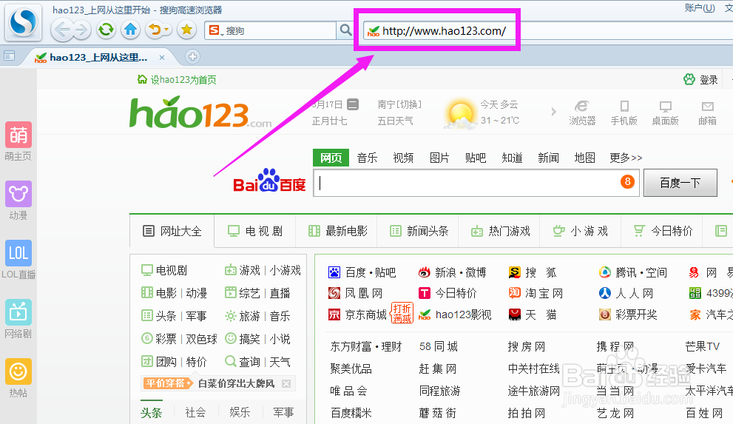Select the 音乐 search tab

click(x=367, y=158)
